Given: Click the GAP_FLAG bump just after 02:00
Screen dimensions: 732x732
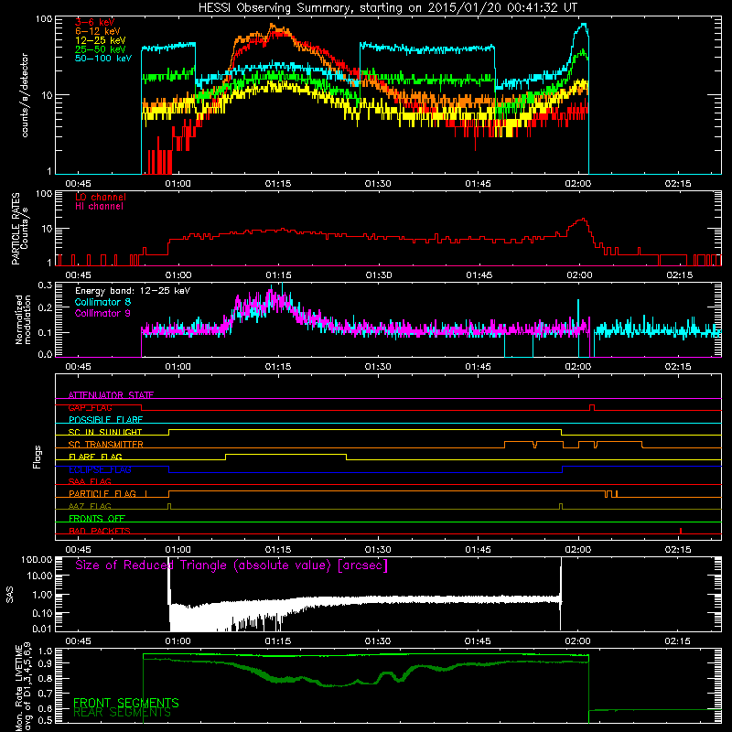Looking at the screenshot, I should tap(592, 407).
